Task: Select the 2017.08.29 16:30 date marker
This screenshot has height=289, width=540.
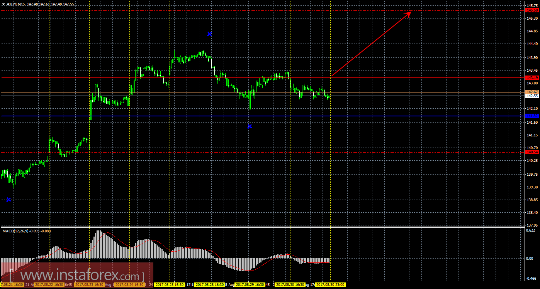Action: point(250,285)
